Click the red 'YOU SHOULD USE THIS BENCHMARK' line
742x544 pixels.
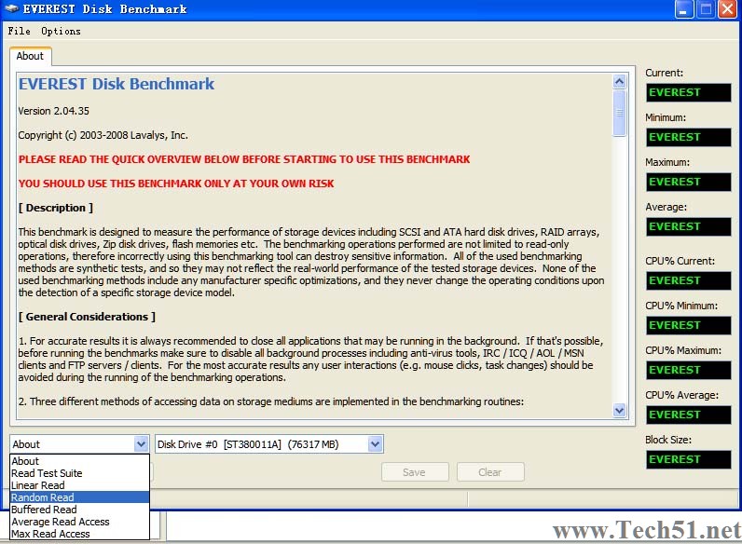pos(176,184)
